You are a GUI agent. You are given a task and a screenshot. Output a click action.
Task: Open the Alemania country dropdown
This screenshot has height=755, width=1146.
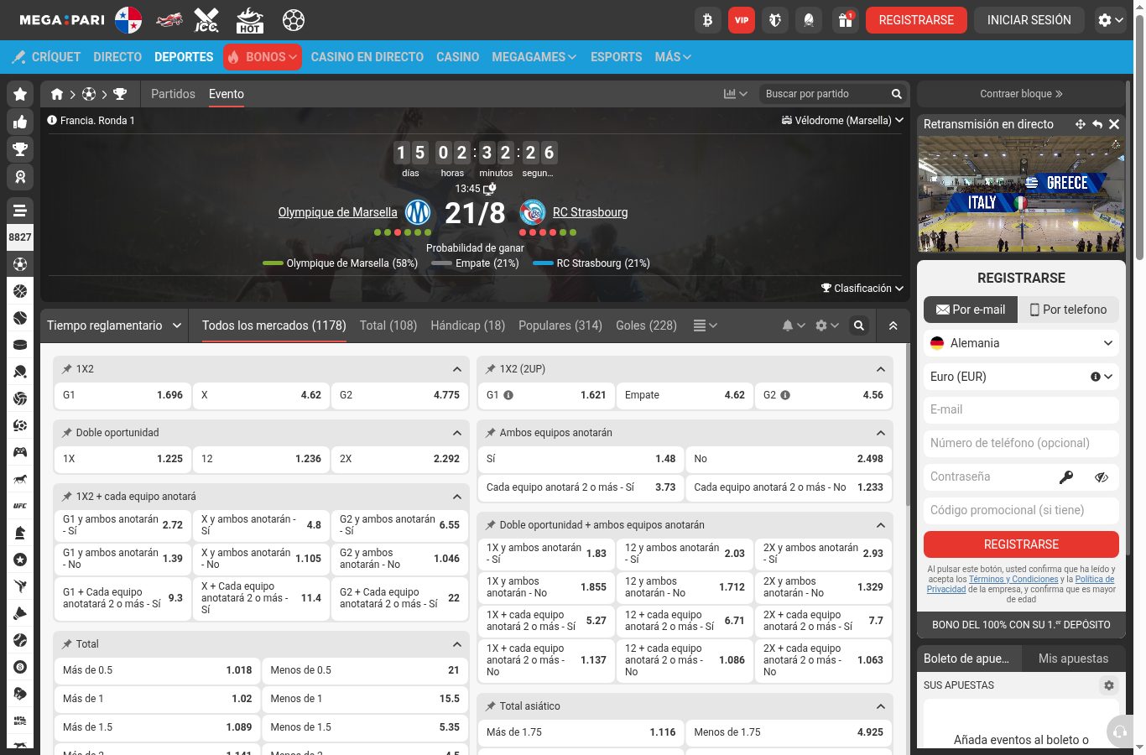pyautogui.click(x=1021, y=343)
